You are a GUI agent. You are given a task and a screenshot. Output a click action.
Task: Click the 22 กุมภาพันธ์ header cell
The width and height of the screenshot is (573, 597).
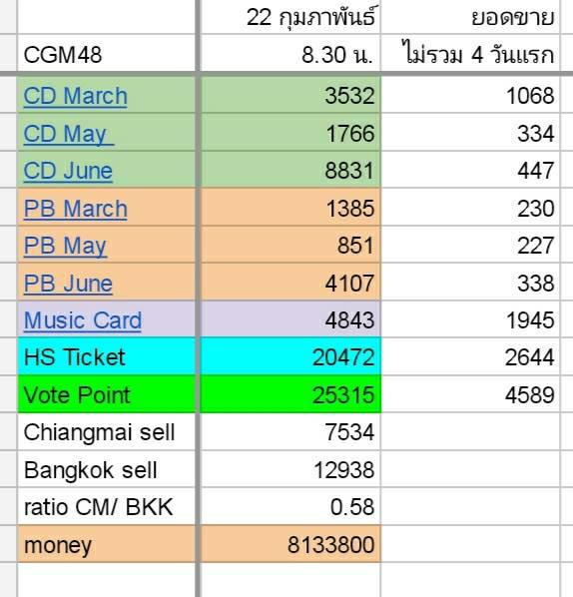[290, 17]
